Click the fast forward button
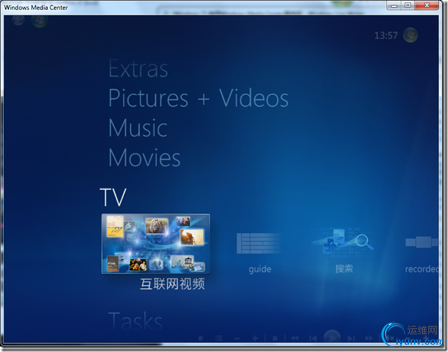 (x=369, y=338)
